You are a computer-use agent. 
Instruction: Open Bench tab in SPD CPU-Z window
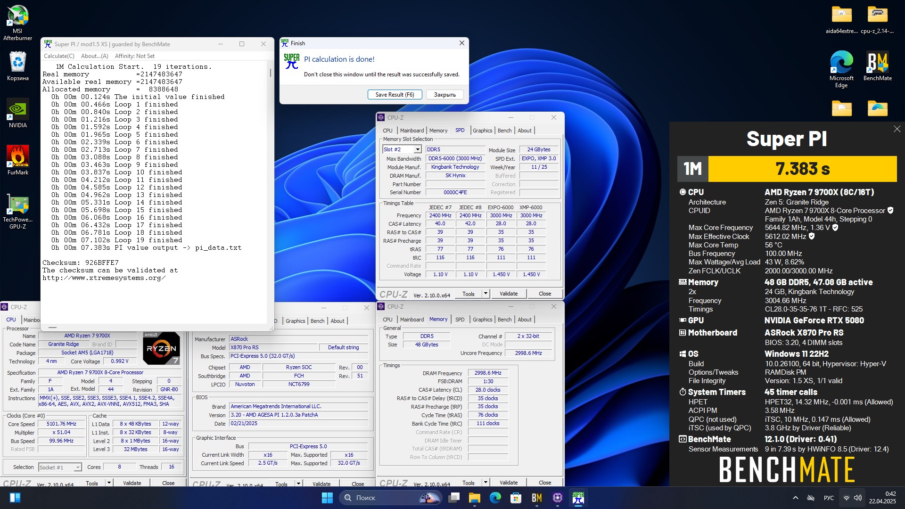(x=504, y=131)
